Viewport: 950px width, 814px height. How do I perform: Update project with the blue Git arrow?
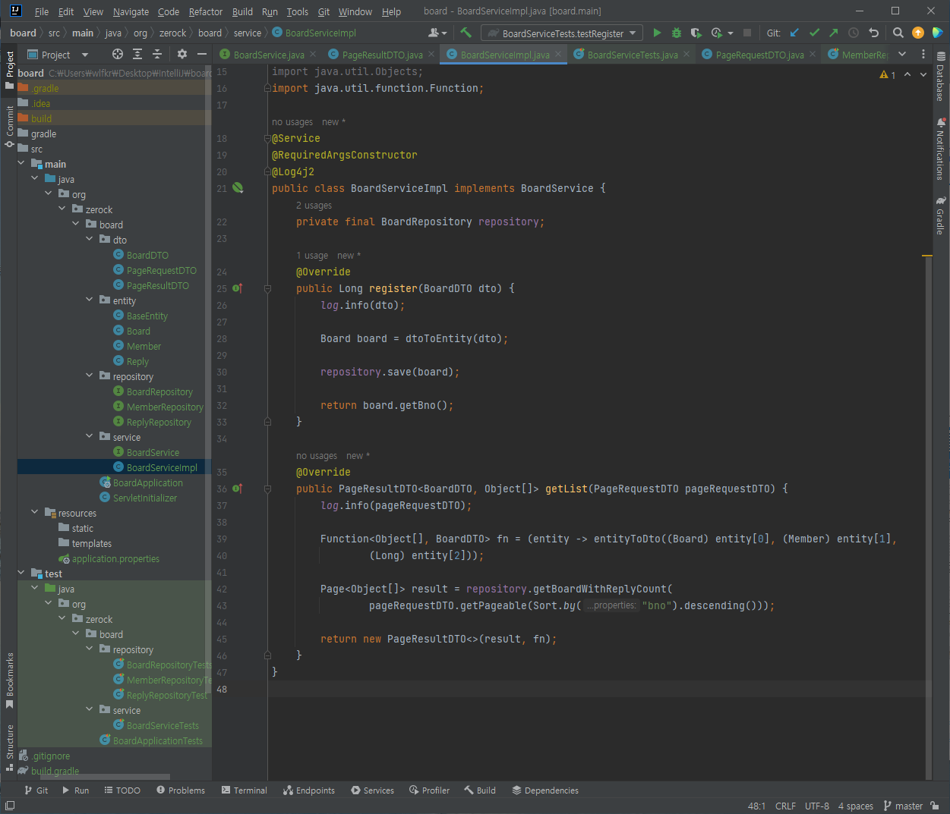(x=794, y=33)
